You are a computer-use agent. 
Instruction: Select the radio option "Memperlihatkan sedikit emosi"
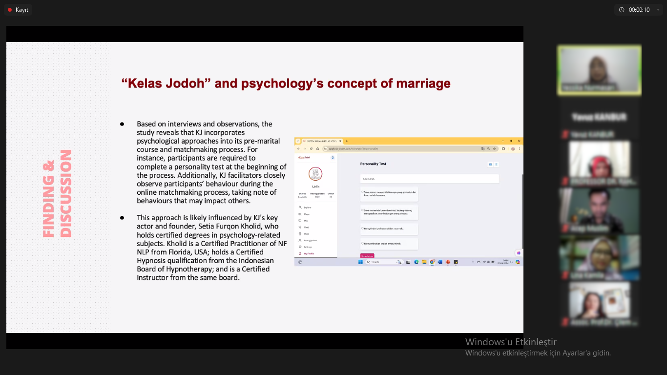[x=362, y=243]
